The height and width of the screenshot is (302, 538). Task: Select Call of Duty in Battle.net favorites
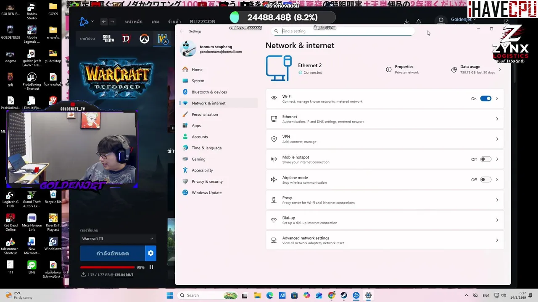[x=108, y=39]
